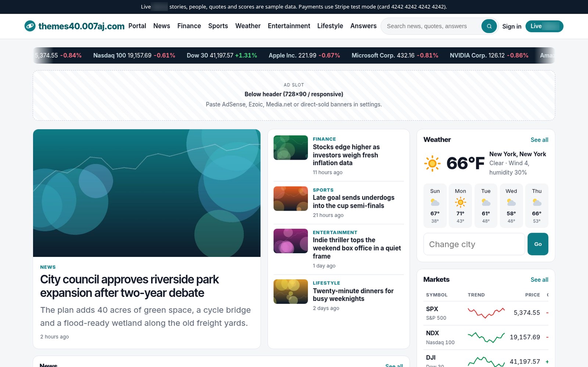
Task: Open Weather See all link
Action: point(539,140)
